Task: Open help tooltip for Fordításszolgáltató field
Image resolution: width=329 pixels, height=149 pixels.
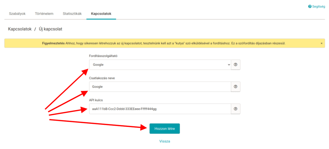Action: tap(236, 65)
